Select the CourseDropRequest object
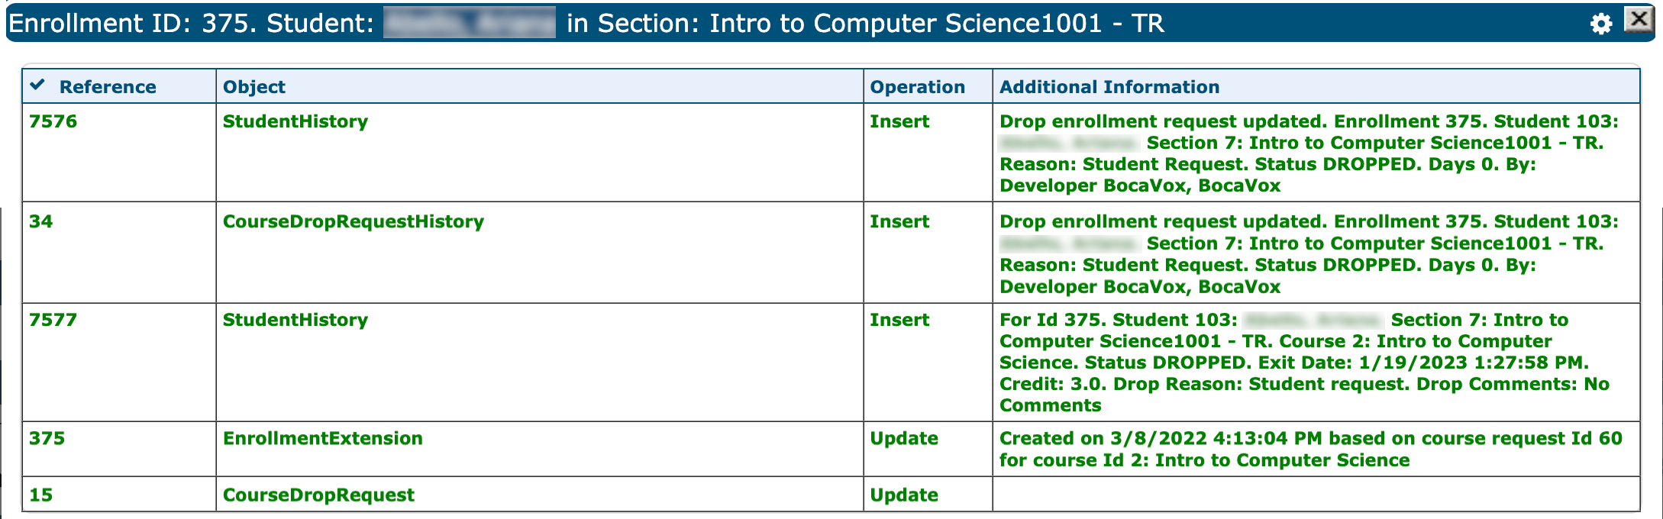The width and height of the screenshot is (1663, 519). coord(318,495)
